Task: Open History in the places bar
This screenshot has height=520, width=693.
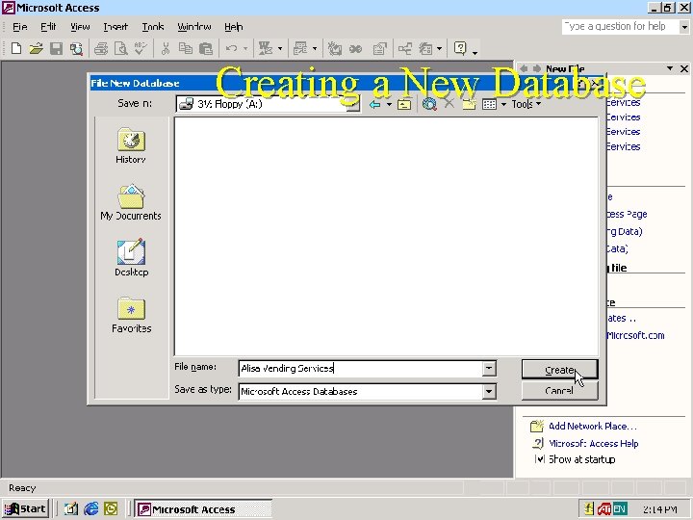Action: pyautogui.click(x=131, y=146)
